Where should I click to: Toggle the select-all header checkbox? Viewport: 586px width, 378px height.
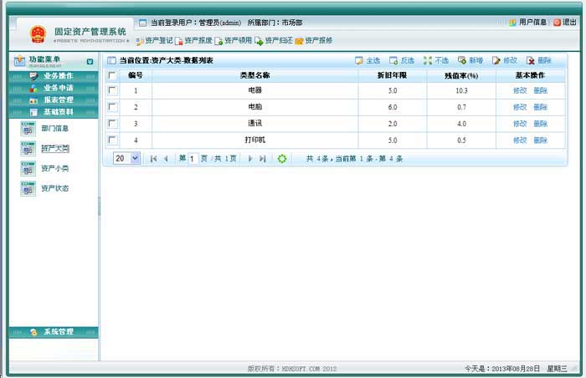[x=112, y=75]
